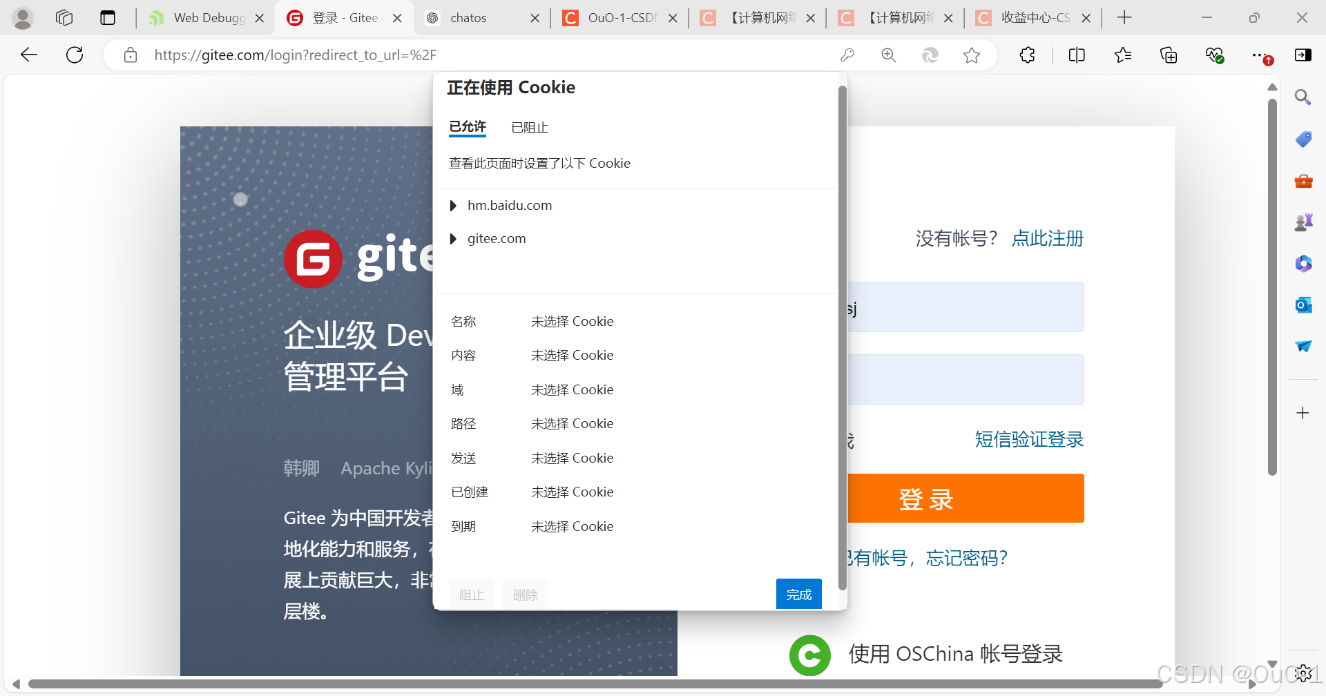View site info lock icon
This screenshot has height=696, width=1326.
click(131, 55)
